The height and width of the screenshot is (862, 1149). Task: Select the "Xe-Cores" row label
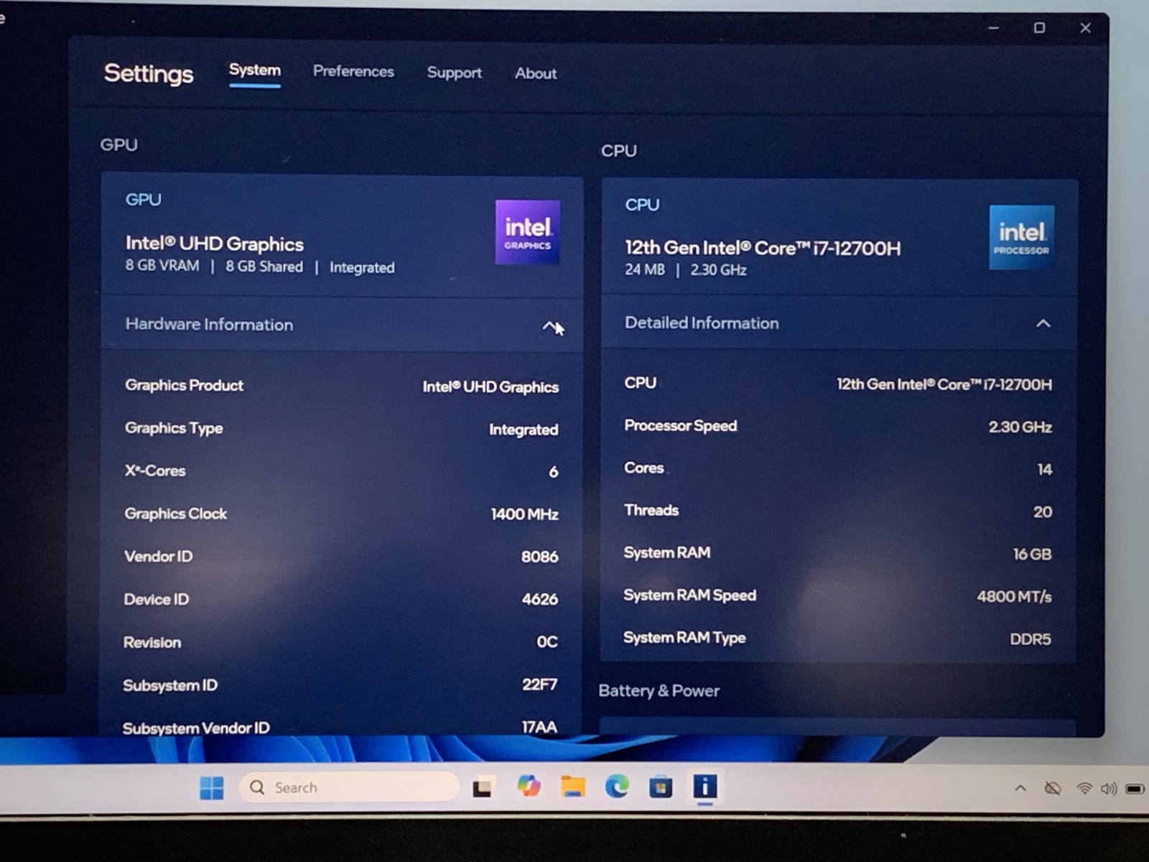(155, 471)
